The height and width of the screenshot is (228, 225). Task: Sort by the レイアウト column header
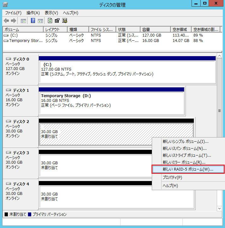pos(56,30)
